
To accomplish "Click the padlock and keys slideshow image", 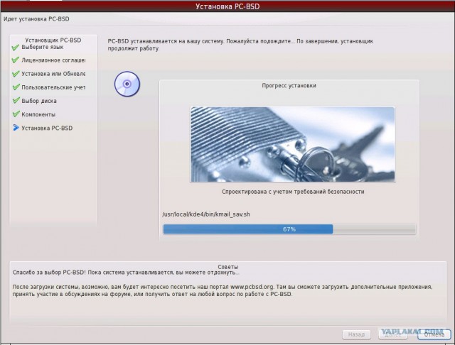I will click(292, 144).
